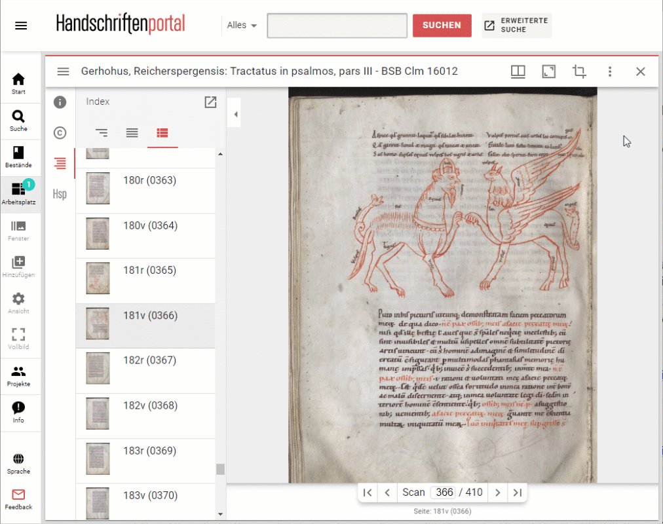Image resolution: width=663 pixels, height=524 pixels.
Task: Click index scrollbar down arrow
Action: tap(220, 514)
